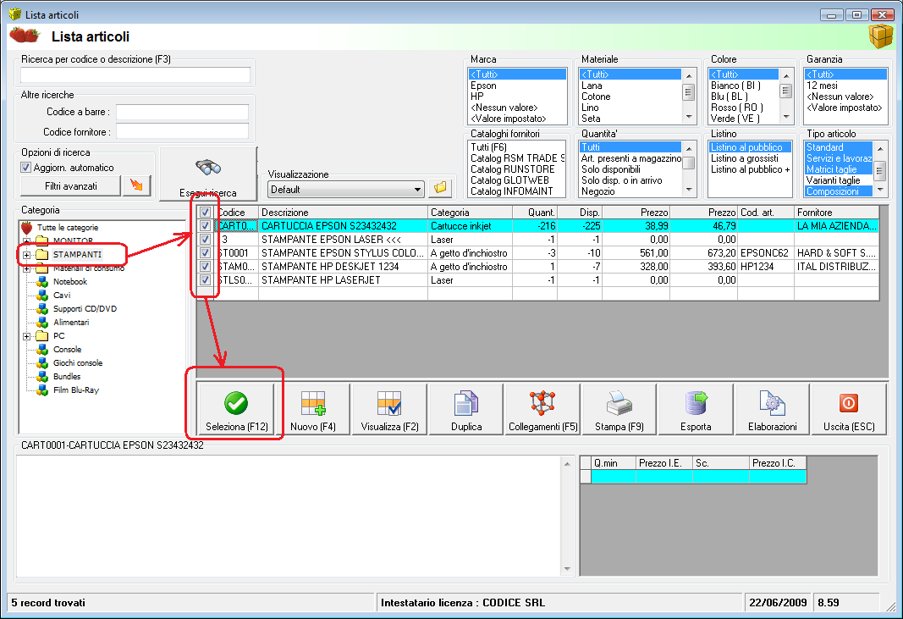
Task: Select Film Blu-Ray category
Action: pyautogui.click(x=75, y=390)
